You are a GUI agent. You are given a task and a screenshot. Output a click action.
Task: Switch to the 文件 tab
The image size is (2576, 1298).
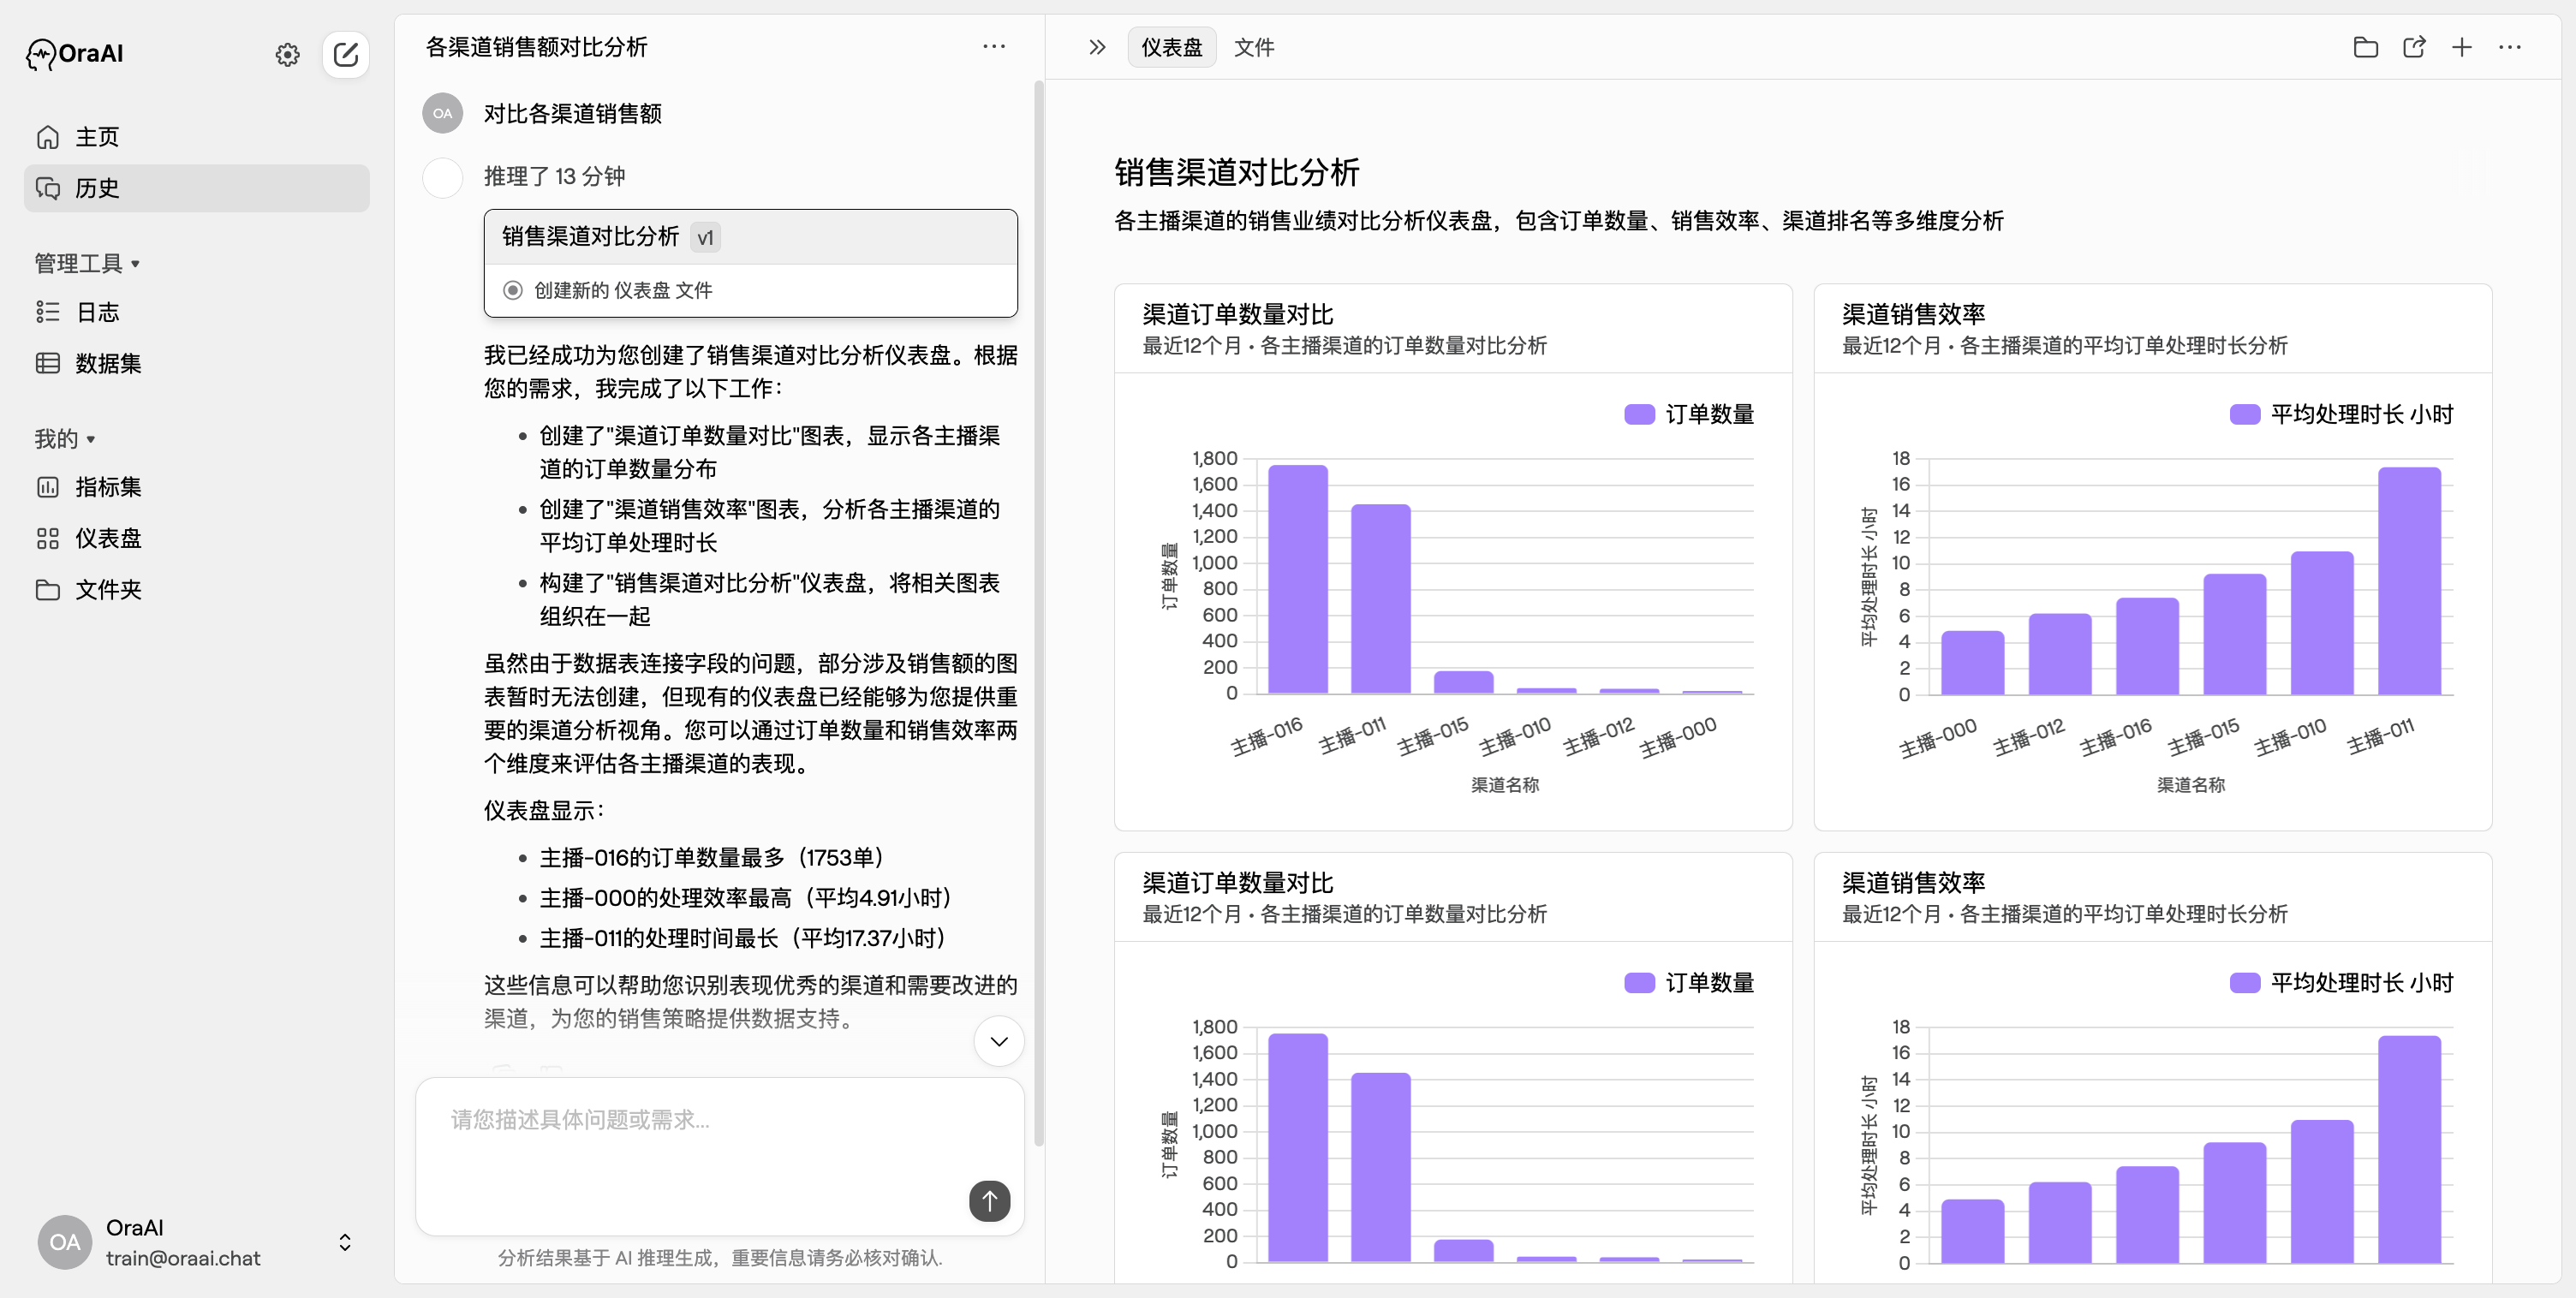tap(1255, 47)
